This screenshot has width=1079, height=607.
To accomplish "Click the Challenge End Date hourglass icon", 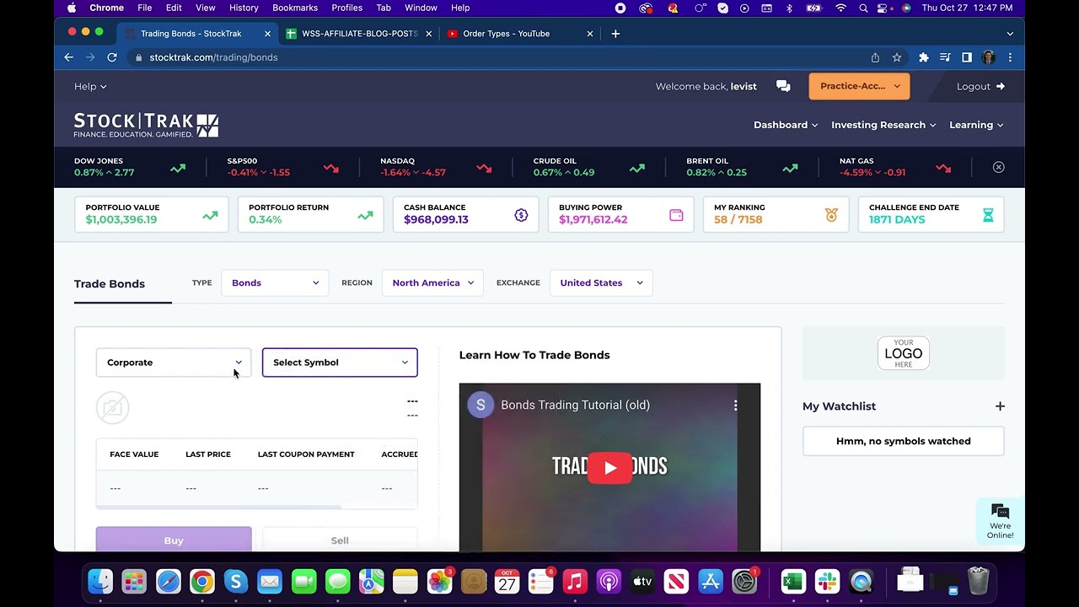I will (988, 215).
